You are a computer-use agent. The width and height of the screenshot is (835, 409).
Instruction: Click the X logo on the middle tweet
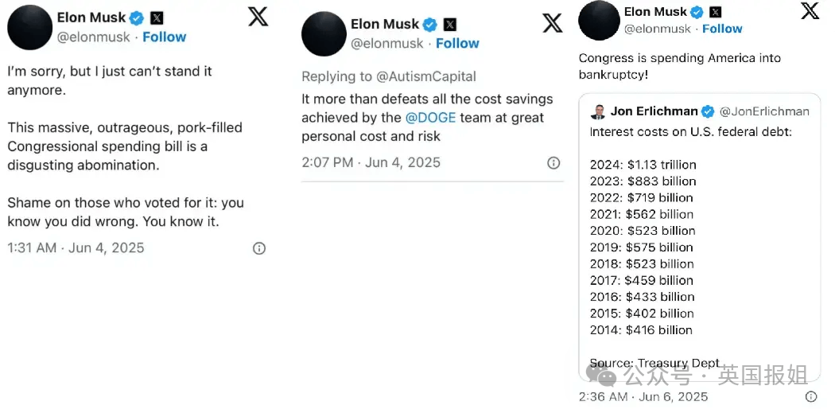point(552,23)
